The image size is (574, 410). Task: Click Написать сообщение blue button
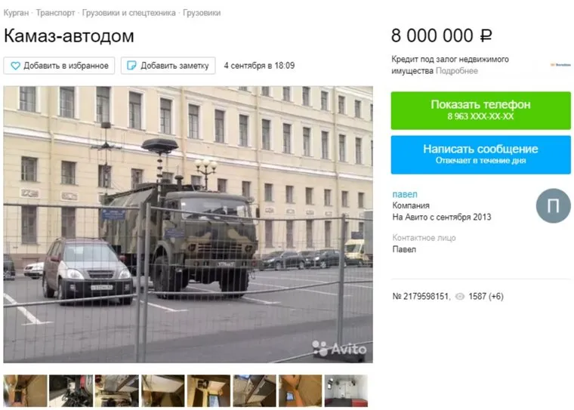pyautogui.click(x=480, y=155)
